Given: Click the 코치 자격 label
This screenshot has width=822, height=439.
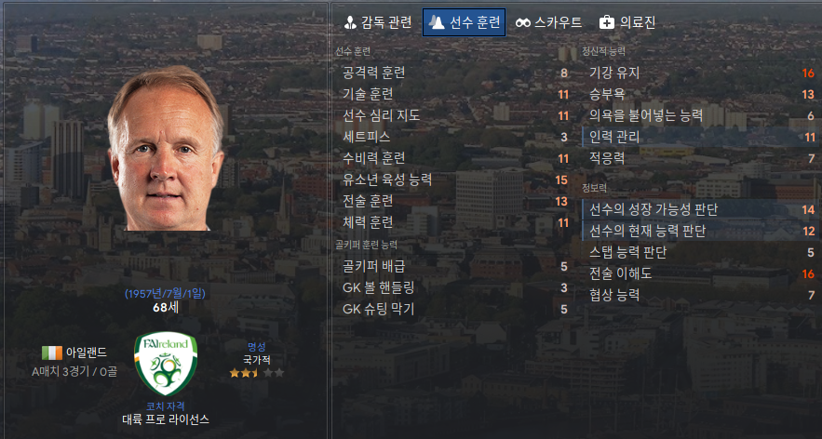Looking at the screenshot, I should [166, 406].
